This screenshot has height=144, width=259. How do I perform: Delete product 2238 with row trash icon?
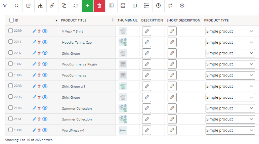(x=39, y=86)
